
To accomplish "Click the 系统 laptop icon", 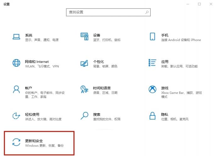I will click(16, 37).
